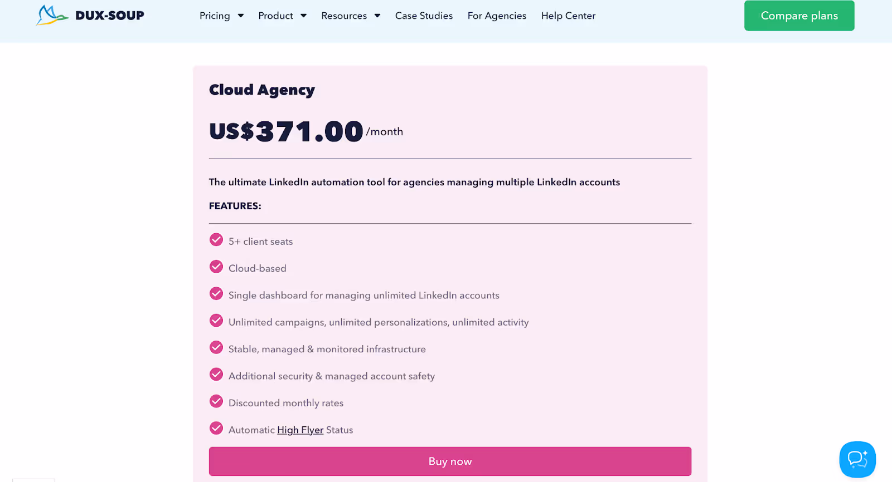This screenshot has width=892, height=482.
Task: Open the Pricing menu
Action: [x=215, y=16]
